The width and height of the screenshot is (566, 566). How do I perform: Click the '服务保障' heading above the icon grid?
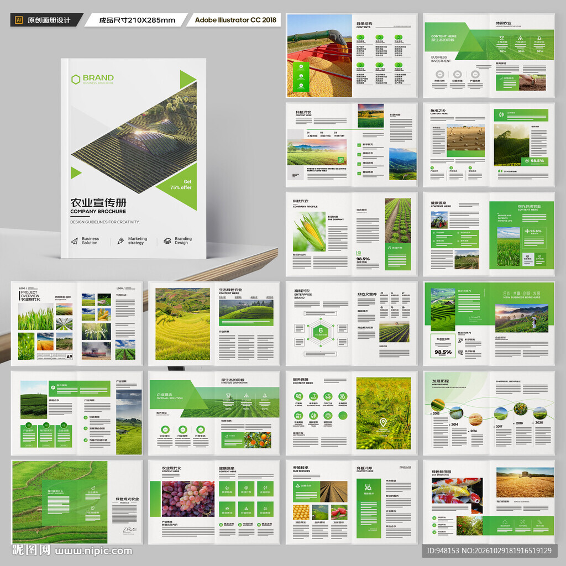(x=301, y=380)
